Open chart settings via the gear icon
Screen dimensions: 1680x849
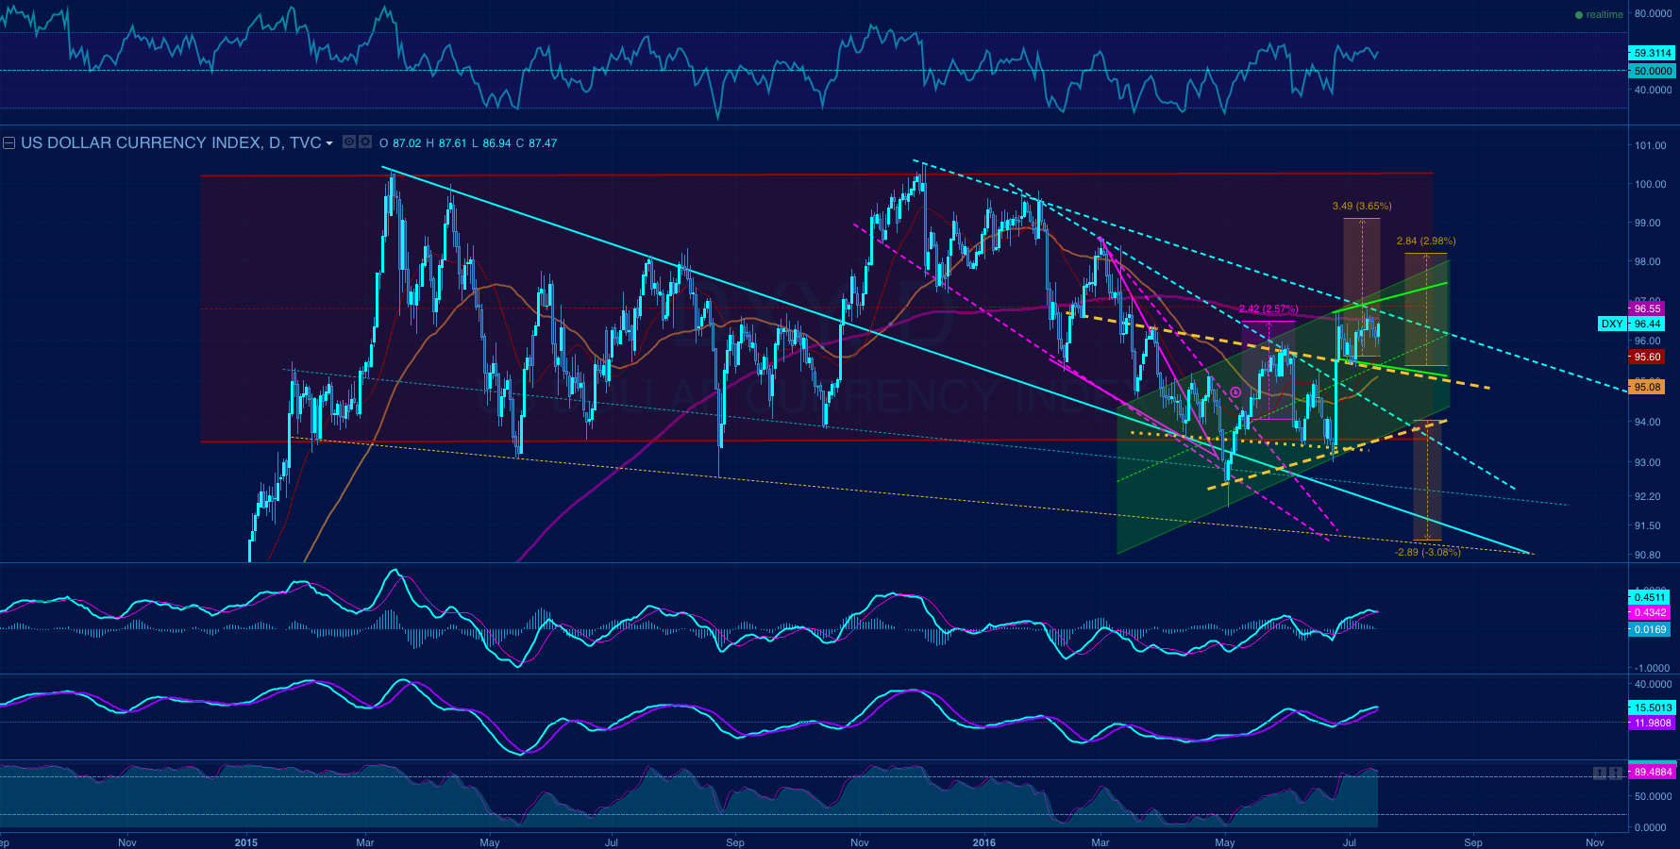(364, 142)
